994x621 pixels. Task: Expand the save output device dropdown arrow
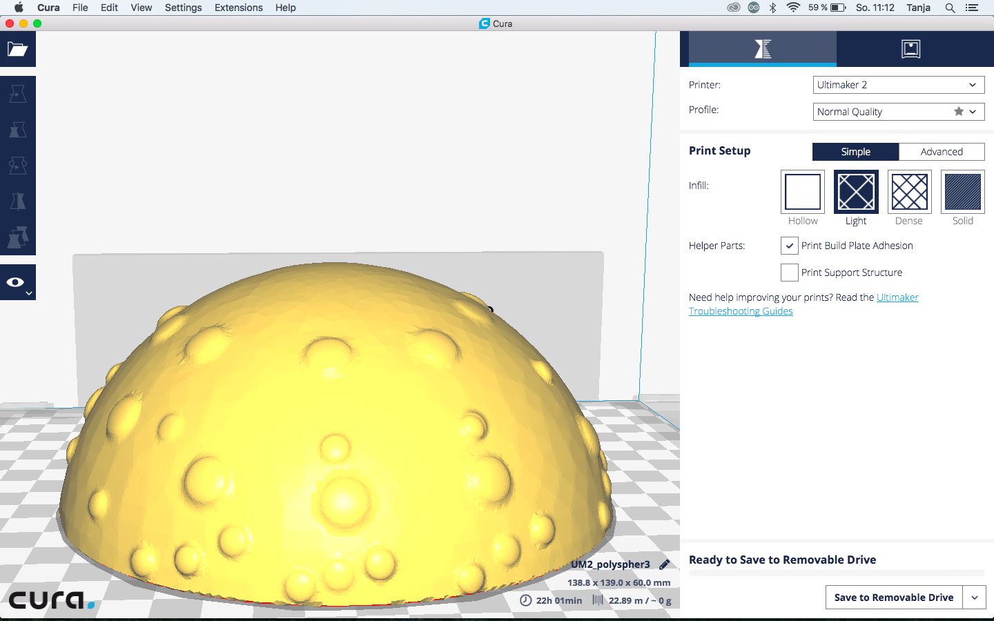[975, 598]
